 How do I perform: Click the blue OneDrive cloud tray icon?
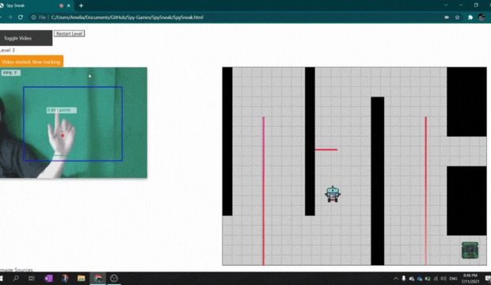coord(420,279)
